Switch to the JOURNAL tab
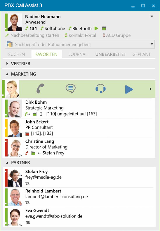160x231 pixels. [x=78, y=54]
